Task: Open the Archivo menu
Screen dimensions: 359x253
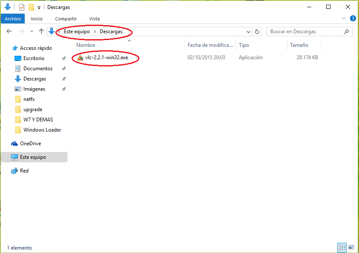Action: (x=13, y=19)
